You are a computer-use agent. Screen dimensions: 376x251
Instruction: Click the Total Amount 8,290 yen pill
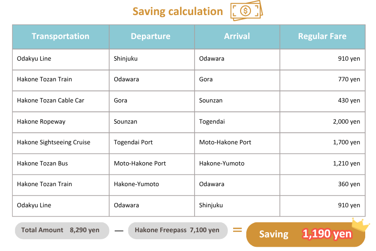pos(61,230)
